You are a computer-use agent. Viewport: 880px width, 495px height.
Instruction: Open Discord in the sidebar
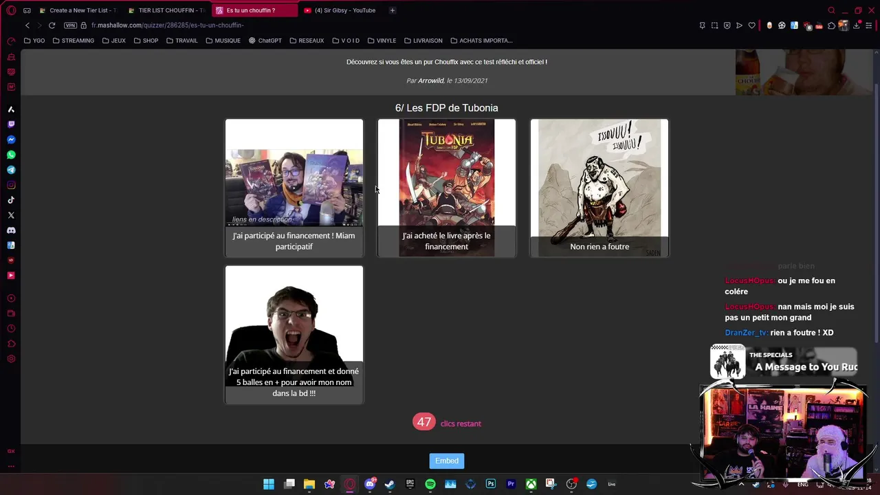coord(11,230)
